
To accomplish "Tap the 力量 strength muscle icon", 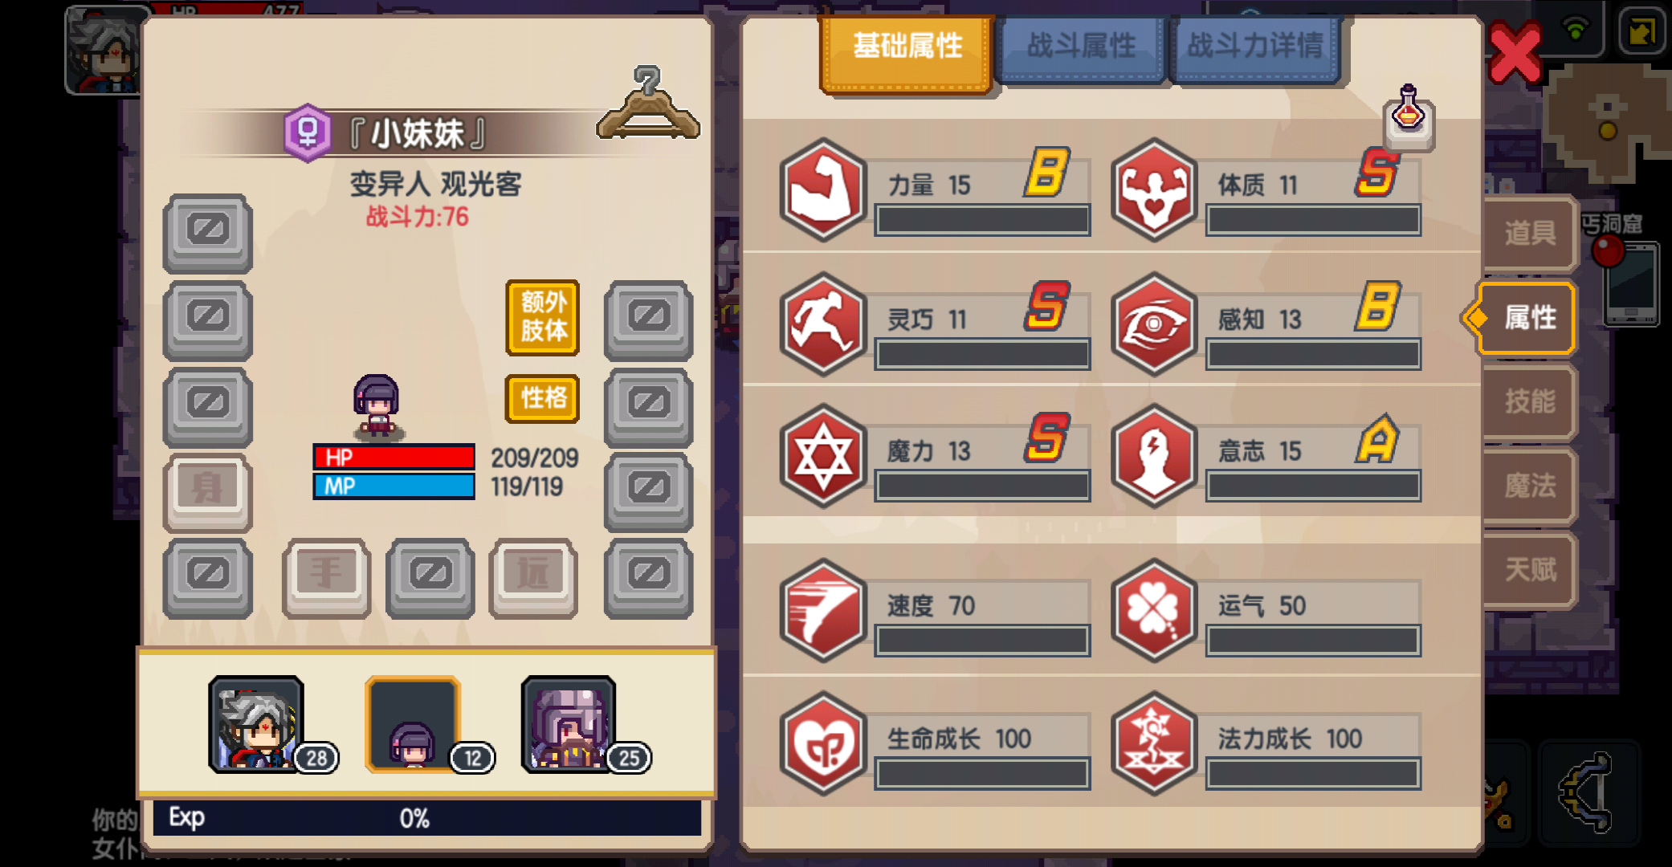I will click(x=823, y=189).
